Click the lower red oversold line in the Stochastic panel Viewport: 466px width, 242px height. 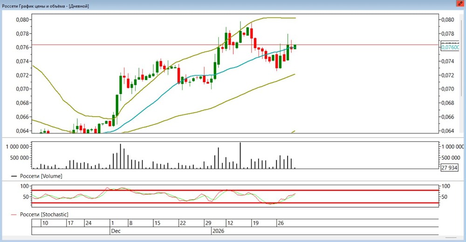click(x=235, y=203)
